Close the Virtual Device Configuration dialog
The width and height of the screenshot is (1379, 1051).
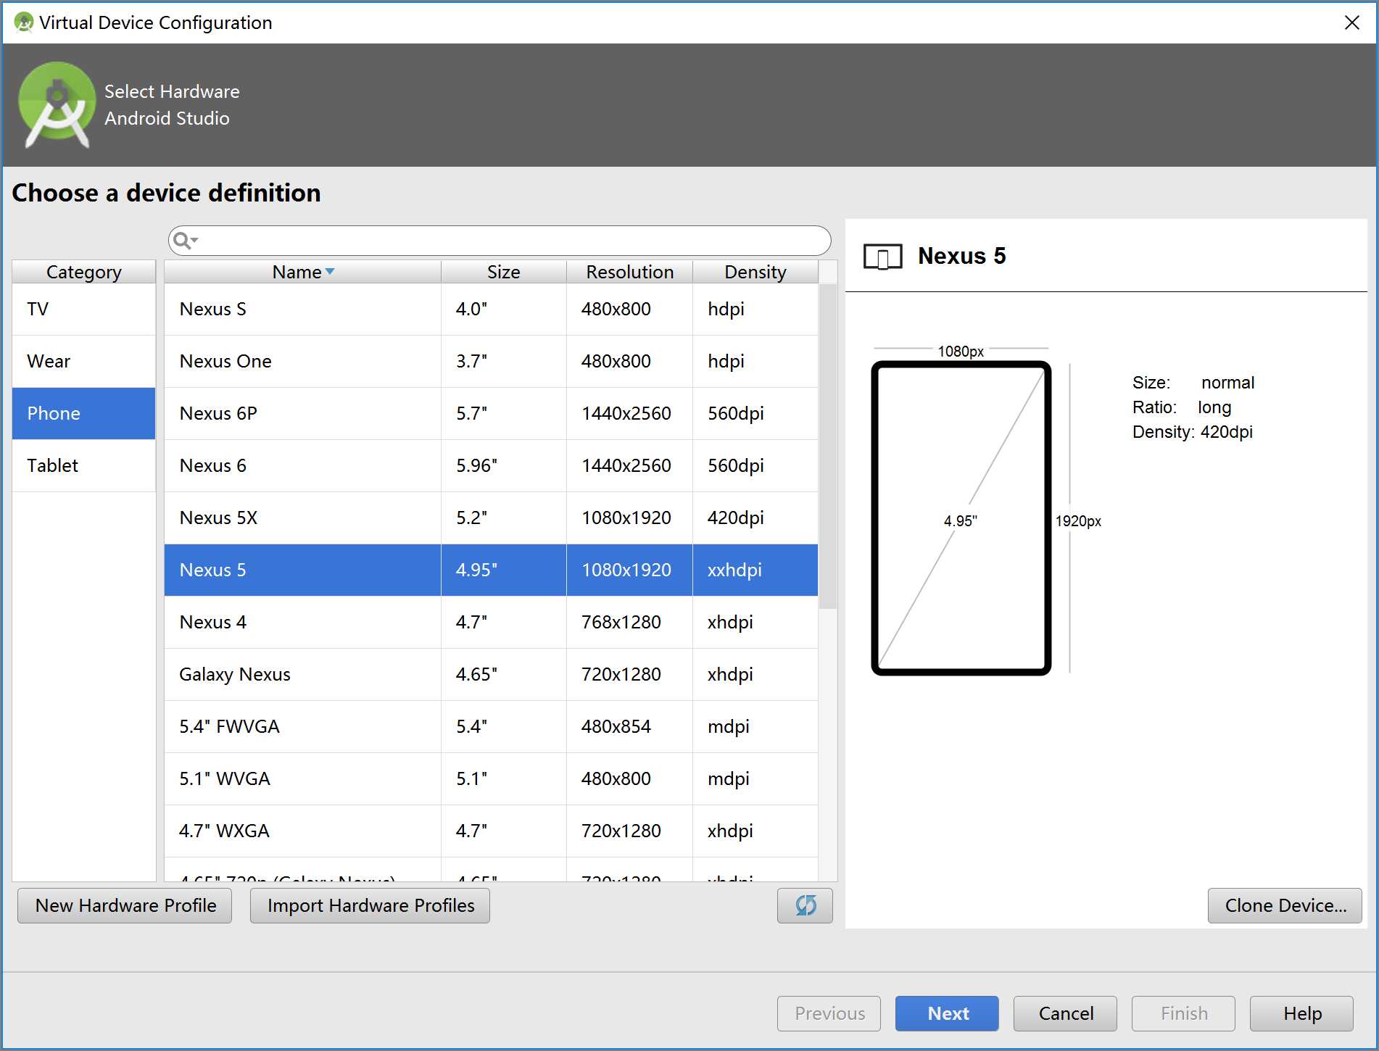tap(1351, 22)
